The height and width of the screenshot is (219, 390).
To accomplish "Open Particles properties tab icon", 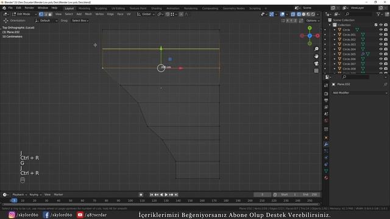I will [326, 151].
